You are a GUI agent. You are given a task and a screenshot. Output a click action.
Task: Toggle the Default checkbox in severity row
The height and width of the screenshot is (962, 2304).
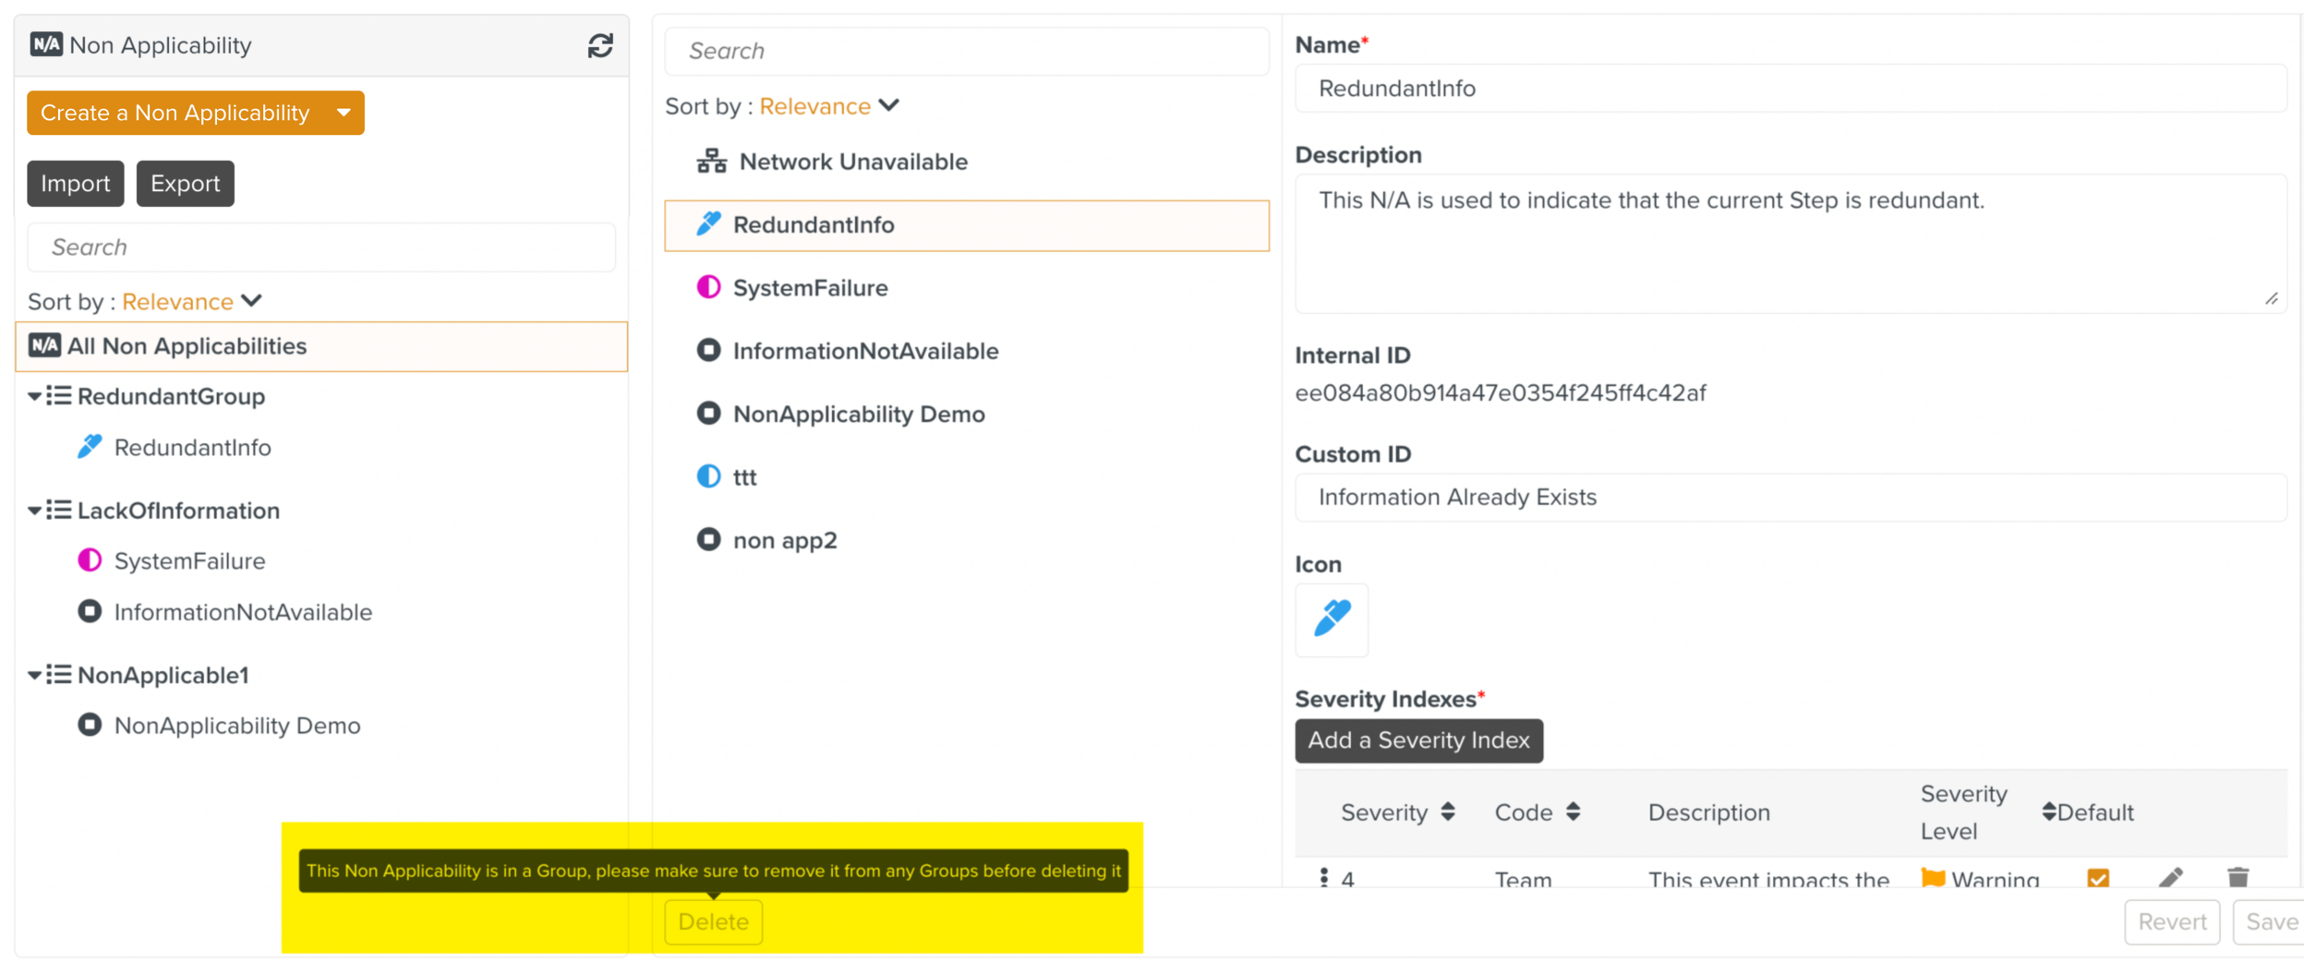pos(2097,877)
